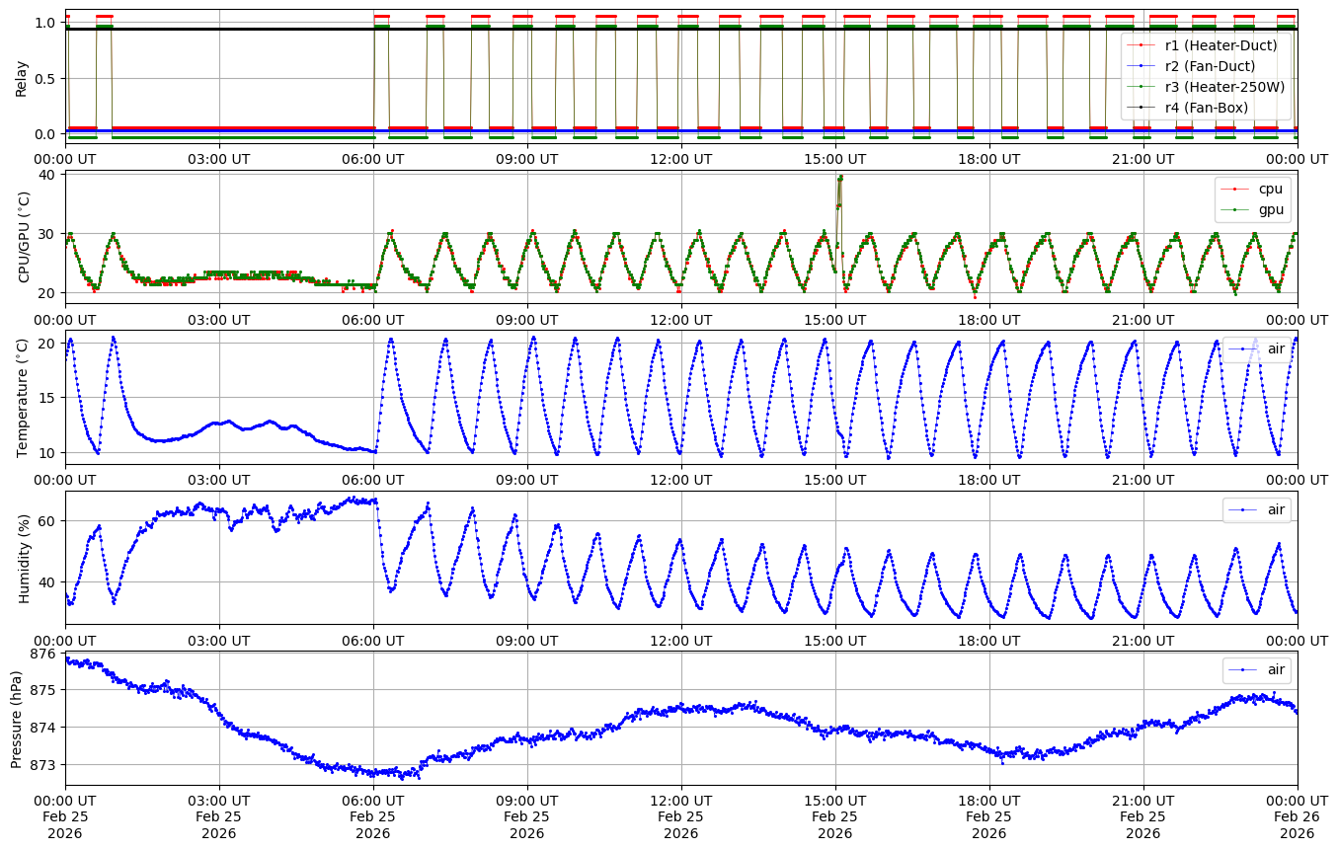The width and height of the screenshot is (1338, 850).
Task: Select the CPU/GPU (°C) y-axis label
Action: click(x=24, y=237)
